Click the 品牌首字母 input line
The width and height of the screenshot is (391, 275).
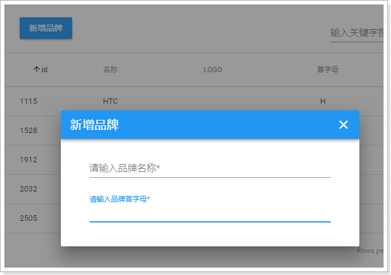coord(210,214)
